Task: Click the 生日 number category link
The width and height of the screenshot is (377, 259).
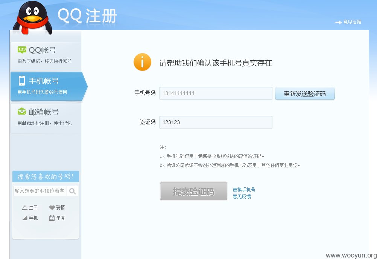Action: 33,207
